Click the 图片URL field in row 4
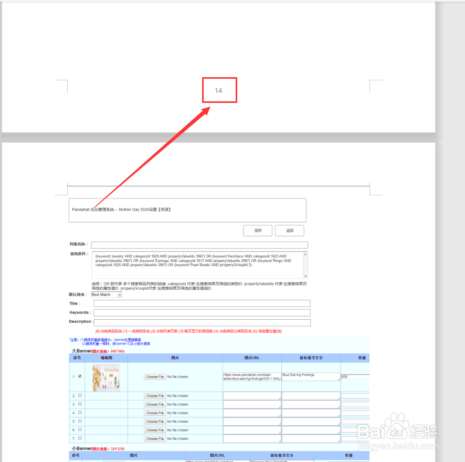Screen dimensions: 465x462 (x=252, y=413)
